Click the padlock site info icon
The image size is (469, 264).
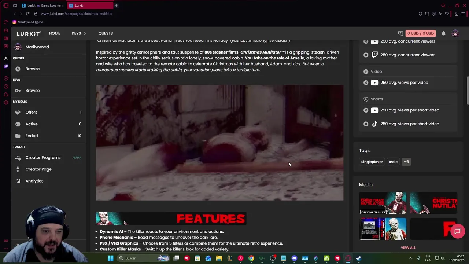[36, 14]
